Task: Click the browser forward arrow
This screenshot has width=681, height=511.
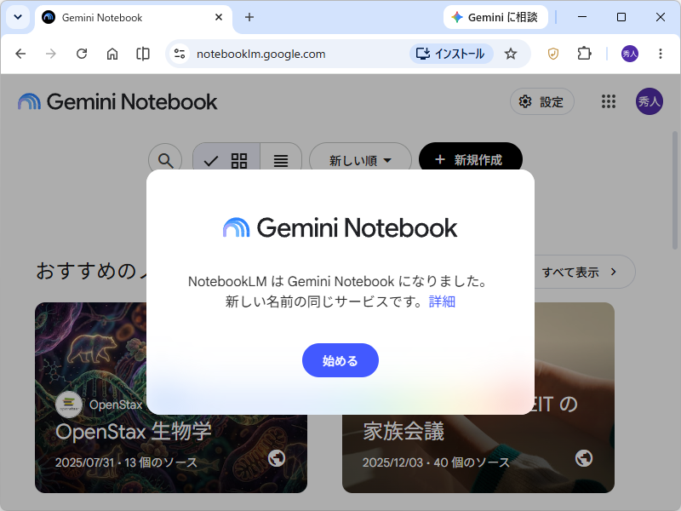Action: point(51,54)
